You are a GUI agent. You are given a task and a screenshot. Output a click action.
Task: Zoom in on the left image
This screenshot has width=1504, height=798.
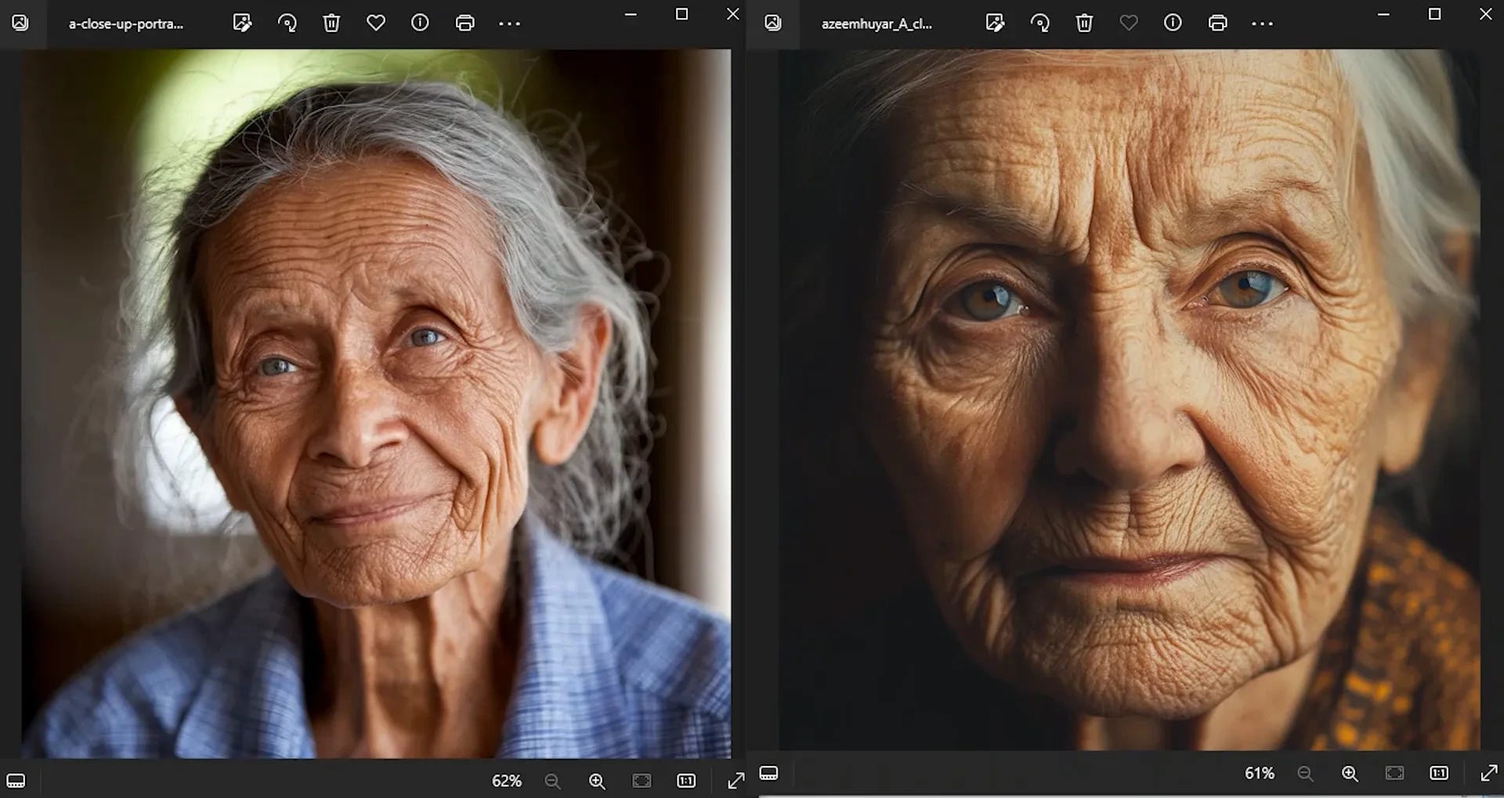coord(597,781)
